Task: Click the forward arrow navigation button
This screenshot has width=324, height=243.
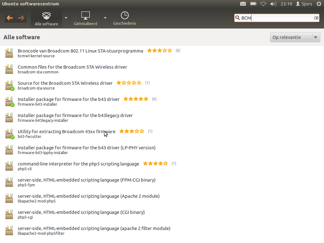Action: click(21, 18)
